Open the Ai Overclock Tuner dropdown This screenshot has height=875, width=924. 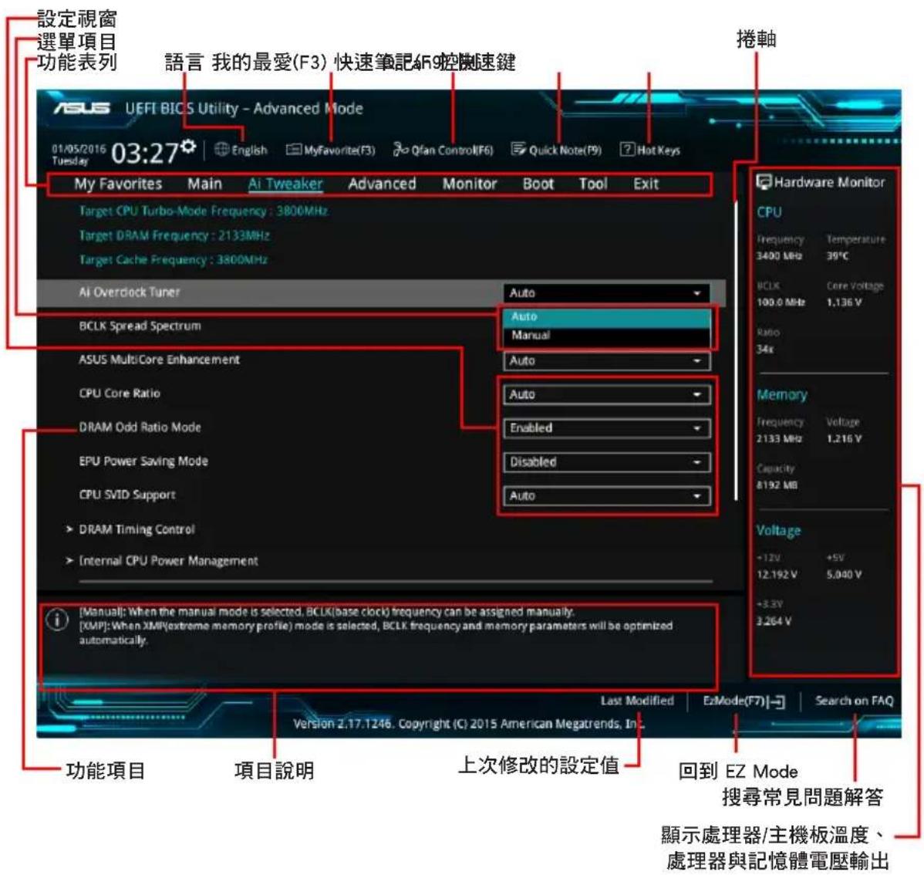click(606, 293)
